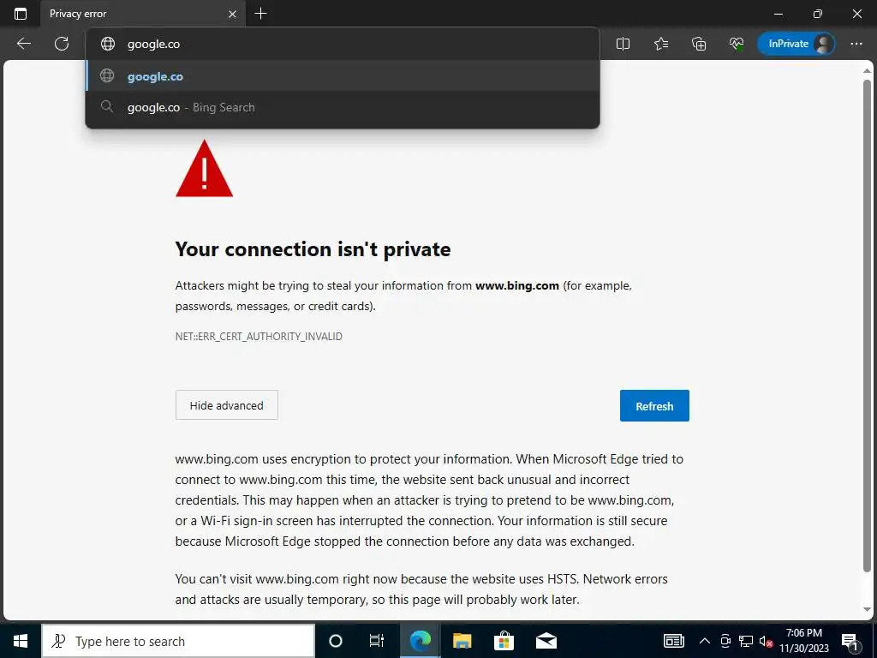
Task: Click the red warning triangle icon
Action: click(x=204, y=169)
